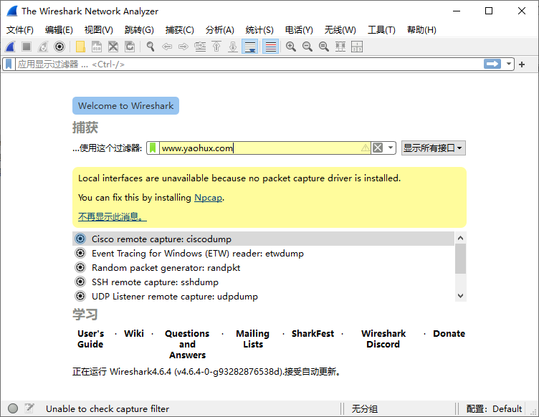Click the layout reset icon in toolbar
Screen dimensions: 539x417
click(x=357, y=47)
